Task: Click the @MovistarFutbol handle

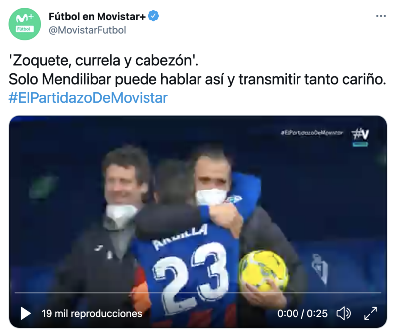Action: point(88,30)
